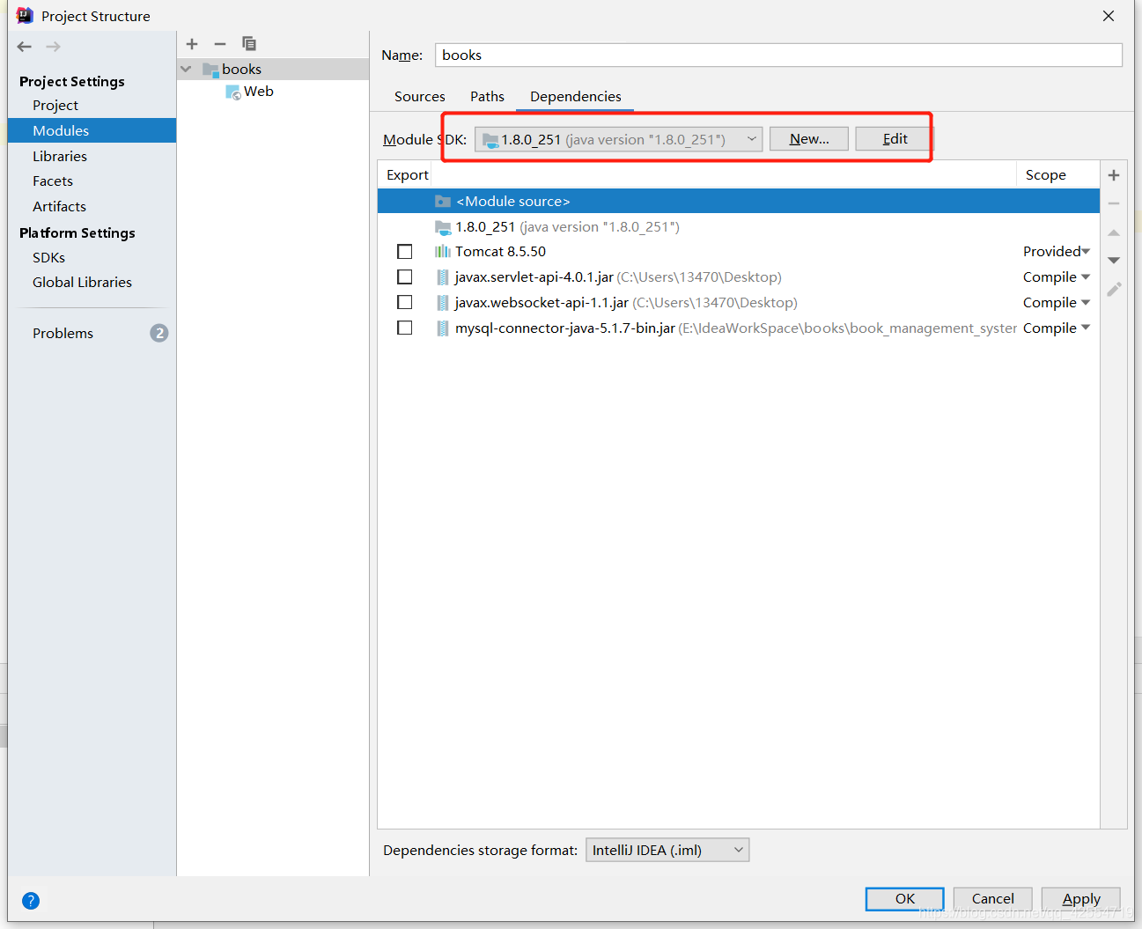Open Artifacts in sidebar

(x=59, y=207)
